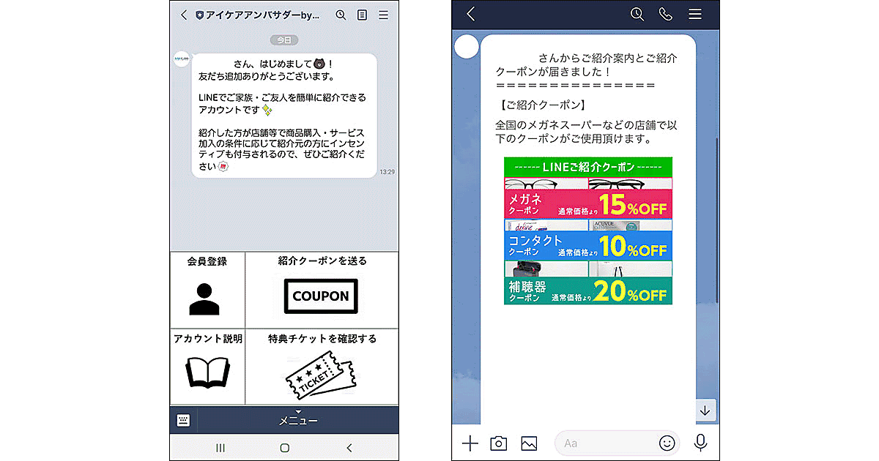Switch to keyboard input from rich menu

pos(184,420)
